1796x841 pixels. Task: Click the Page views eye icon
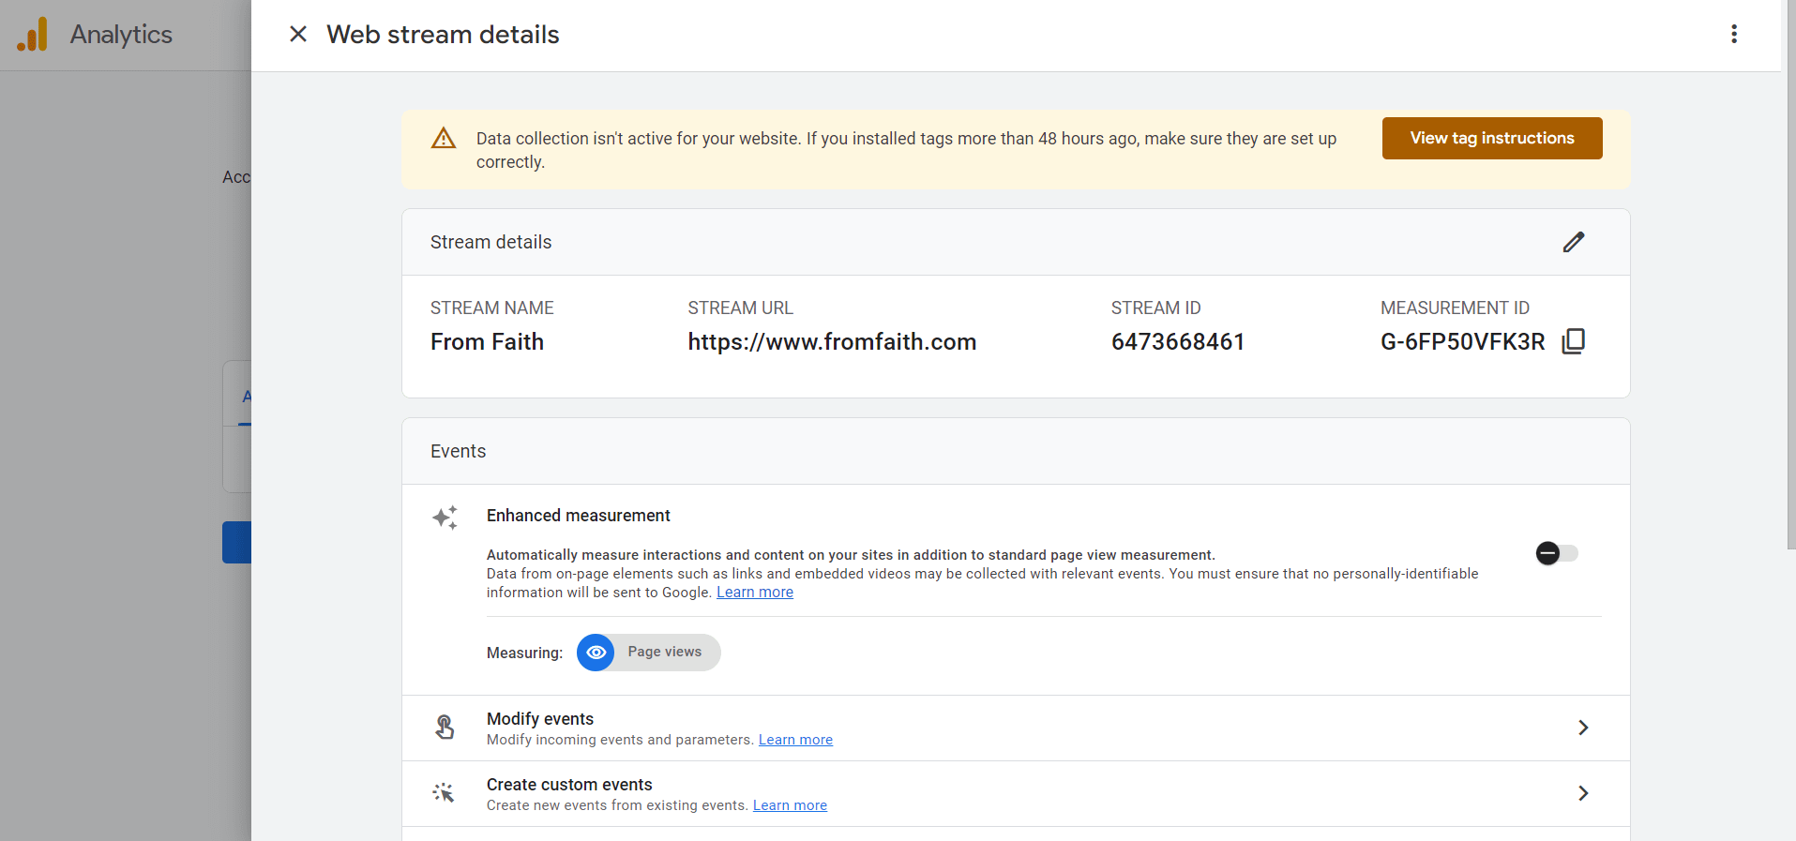596,653
